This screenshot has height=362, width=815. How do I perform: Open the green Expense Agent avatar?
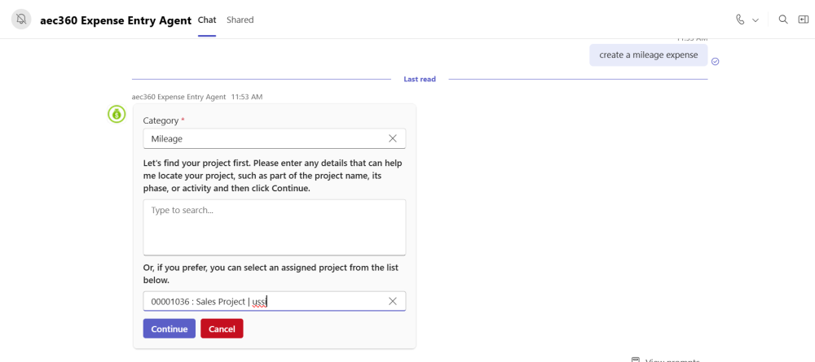point(117,114)
